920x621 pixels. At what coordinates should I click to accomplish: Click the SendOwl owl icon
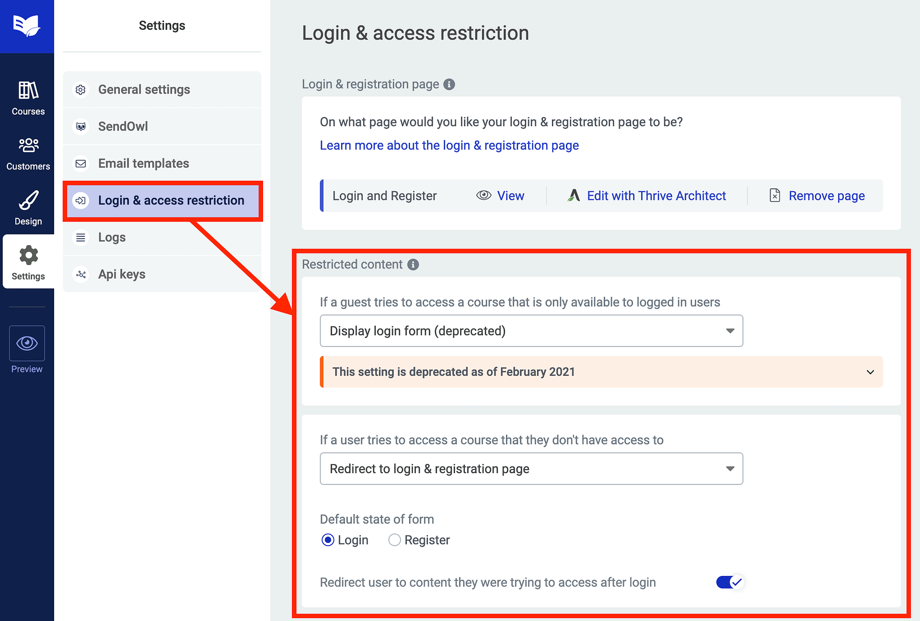pos(81,126)
